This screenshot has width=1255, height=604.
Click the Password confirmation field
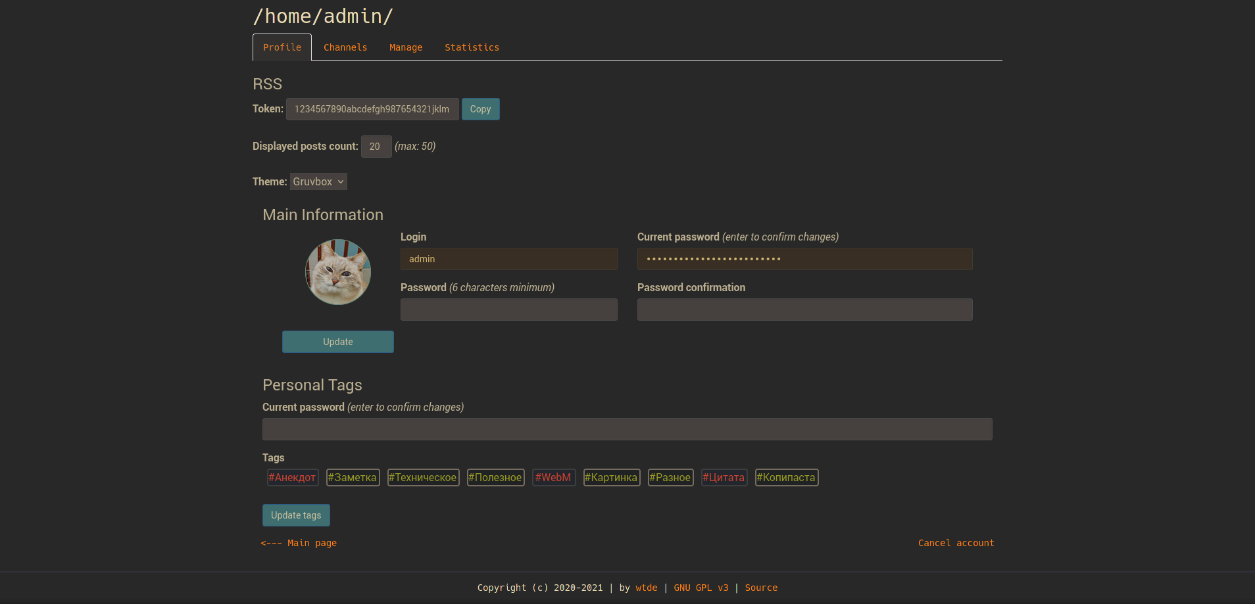point(805,310)
